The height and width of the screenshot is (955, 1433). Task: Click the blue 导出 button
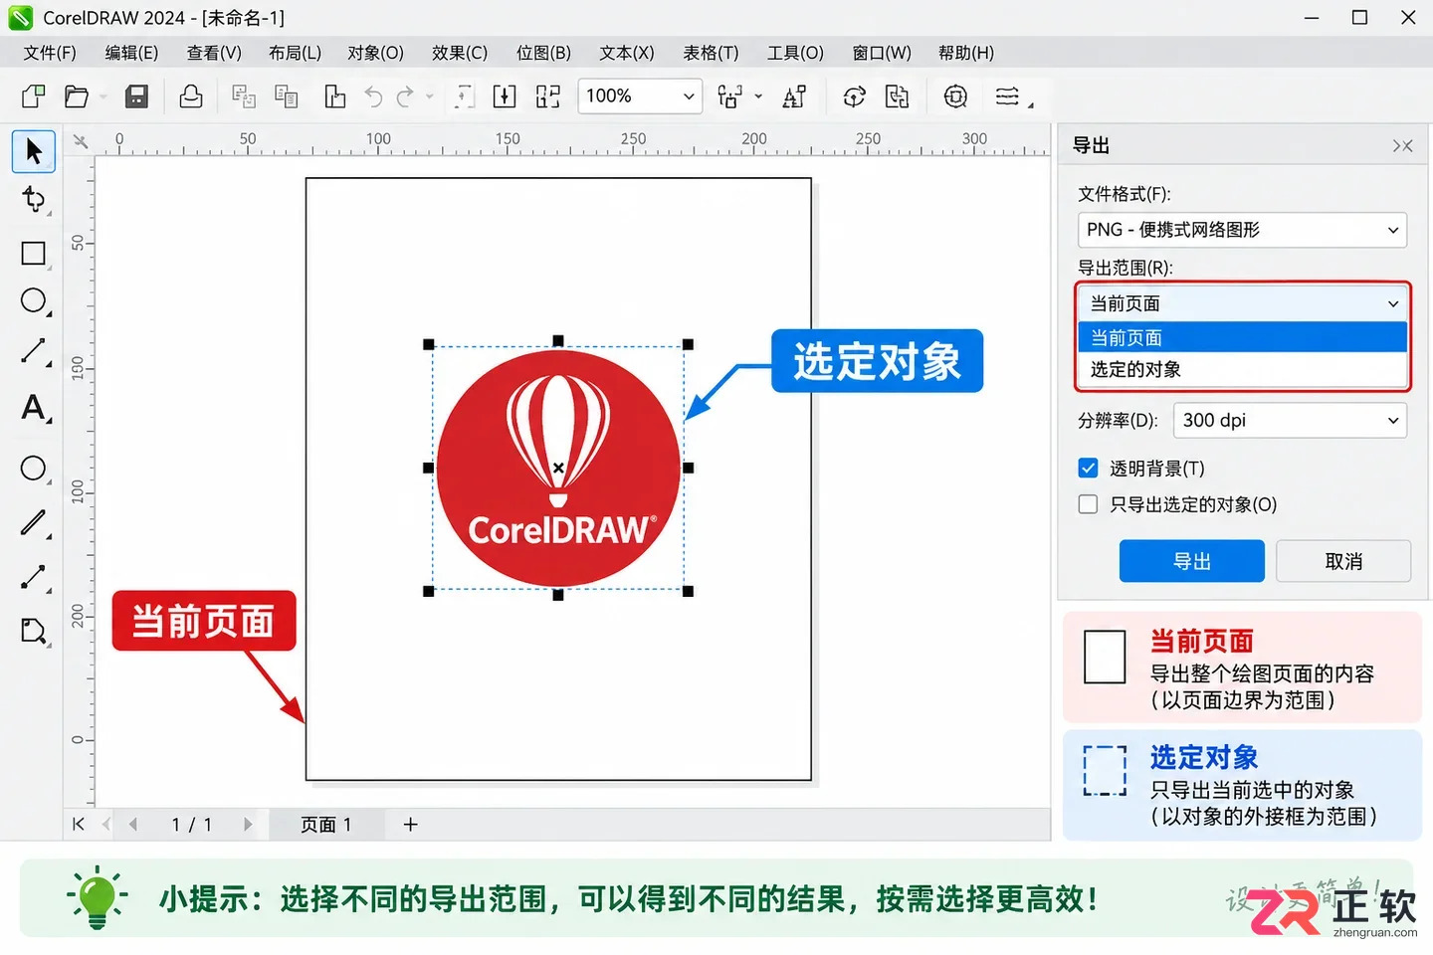click(1192, 561)
